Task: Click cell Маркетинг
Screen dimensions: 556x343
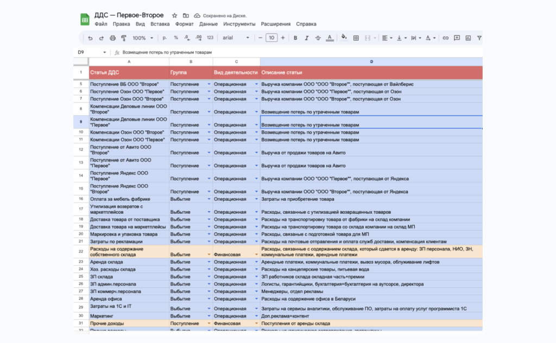Action: [129, 316]
